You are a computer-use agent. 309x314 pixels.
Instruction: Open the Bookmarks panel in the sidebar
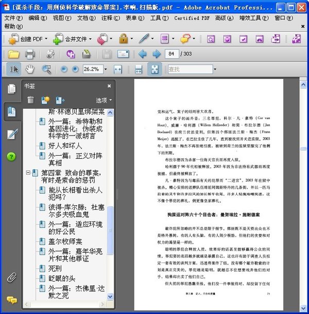[11, 112]
